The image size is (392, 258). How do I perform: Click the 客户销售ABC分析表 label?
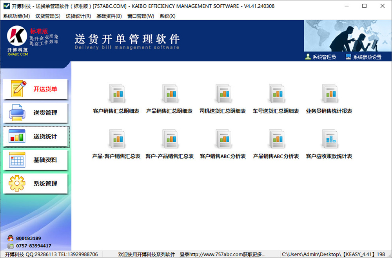coord(223,156)
